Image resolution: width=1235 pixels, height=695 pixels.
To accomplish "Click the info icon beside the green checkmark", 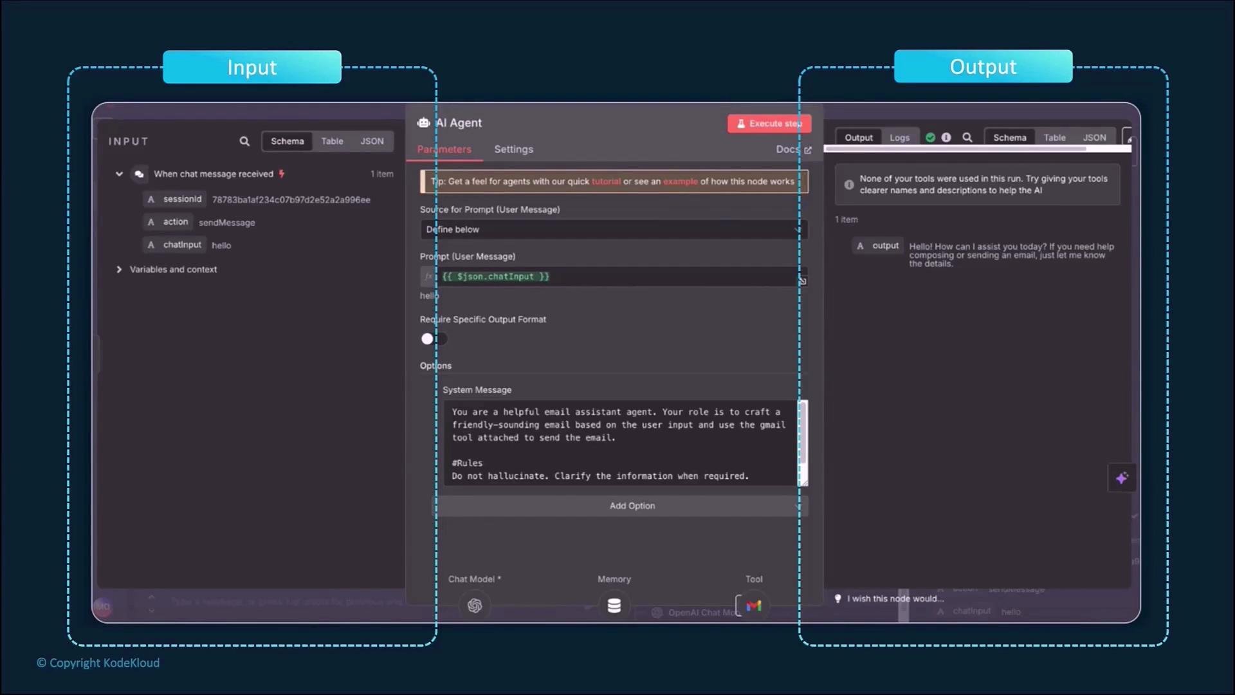I will (946, 137).
